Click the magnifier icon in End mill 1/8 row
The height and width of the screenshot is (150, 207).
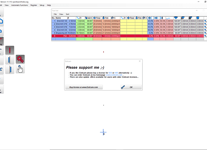point(205,21)
